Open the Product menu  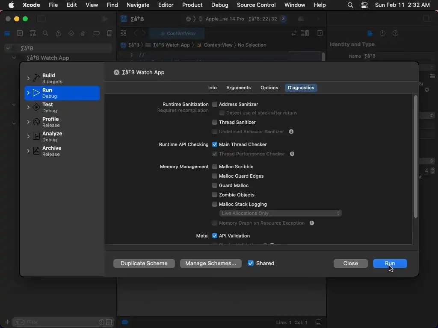click(192, 5)
